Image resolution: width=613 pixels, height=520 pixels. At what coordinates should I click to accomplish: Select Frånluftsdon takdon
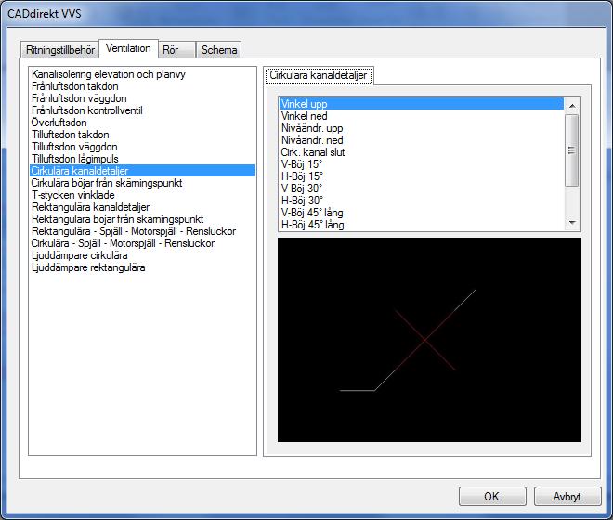point(142,86)
